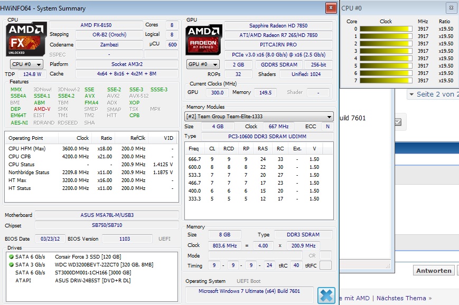
Task: Click the 'mit AMD' breadcrumb link
Action: (357, 298)
